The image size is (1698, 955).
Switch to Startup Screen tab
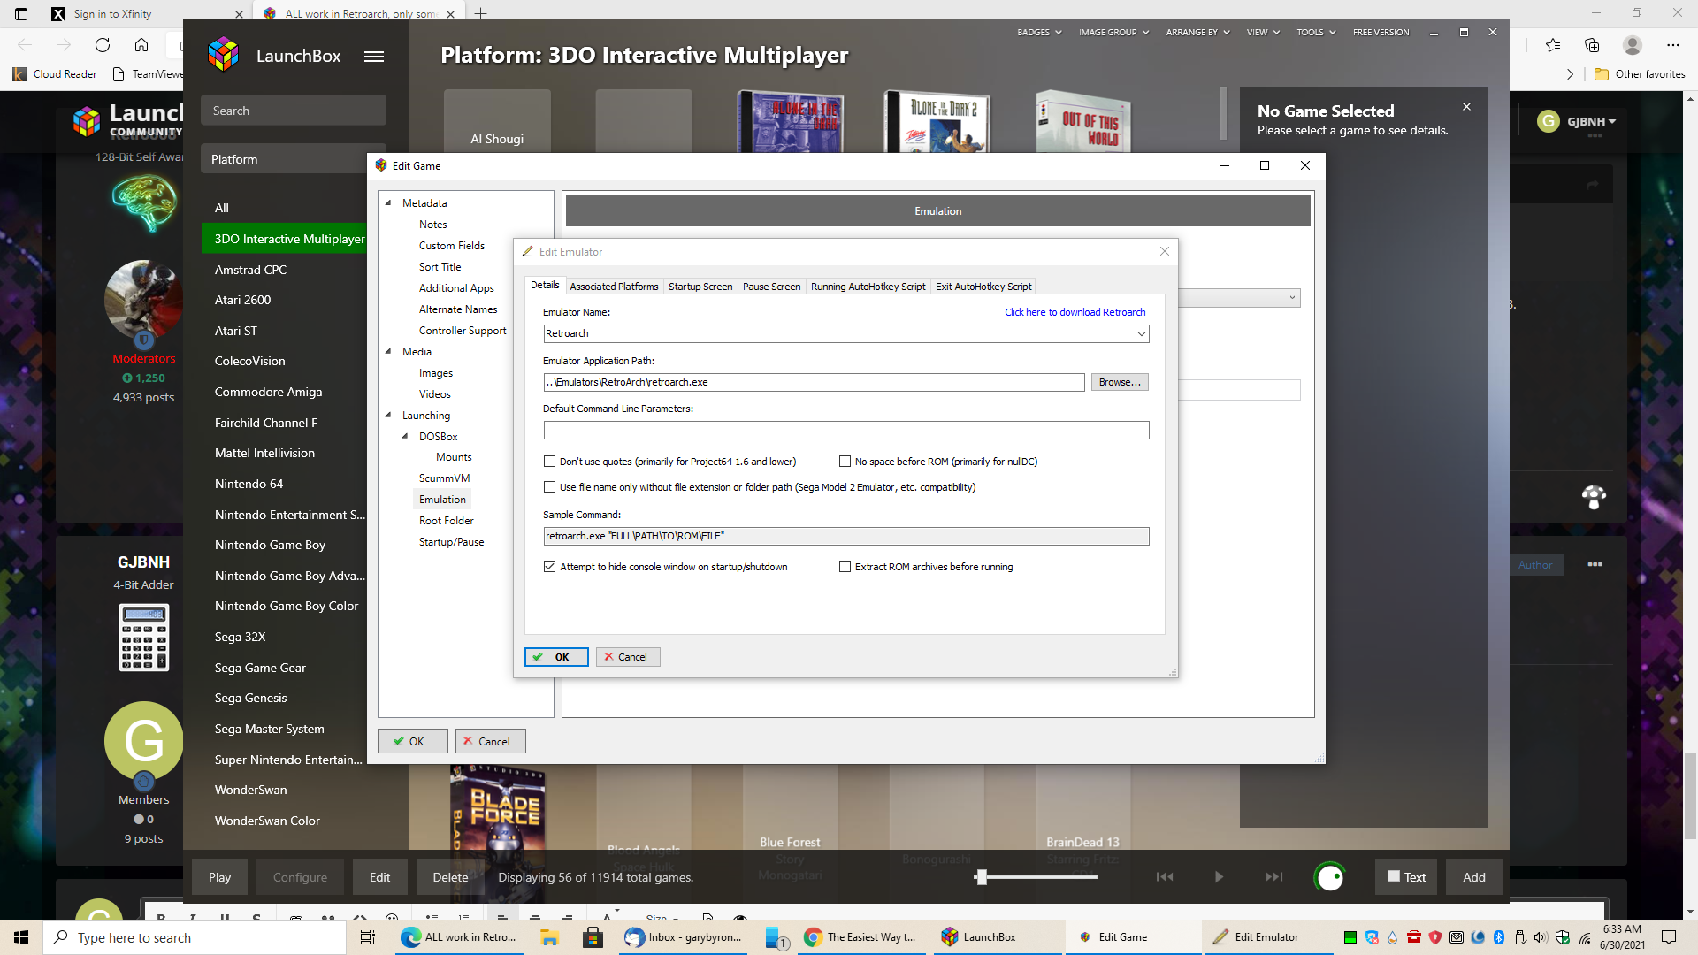[x=700, y=286]
